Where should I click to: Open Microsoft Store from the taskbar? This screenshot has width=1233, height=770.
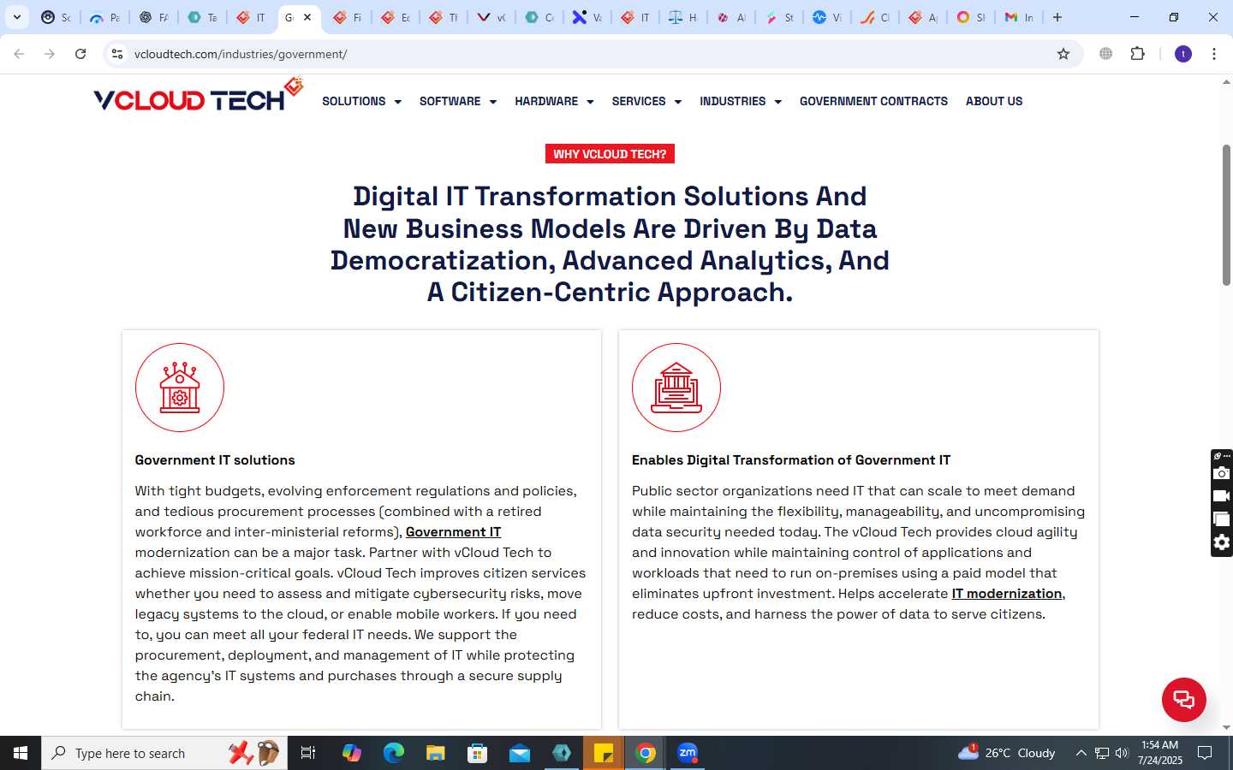pyautogui.click(x=477, y=753)
